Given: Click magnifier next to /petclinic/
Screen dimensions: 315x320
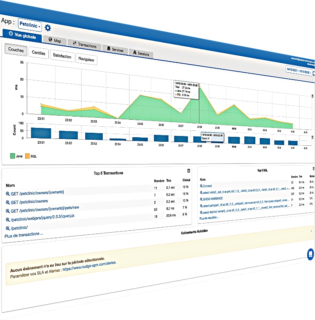Looking at the screenshot, I should point(8,228).
